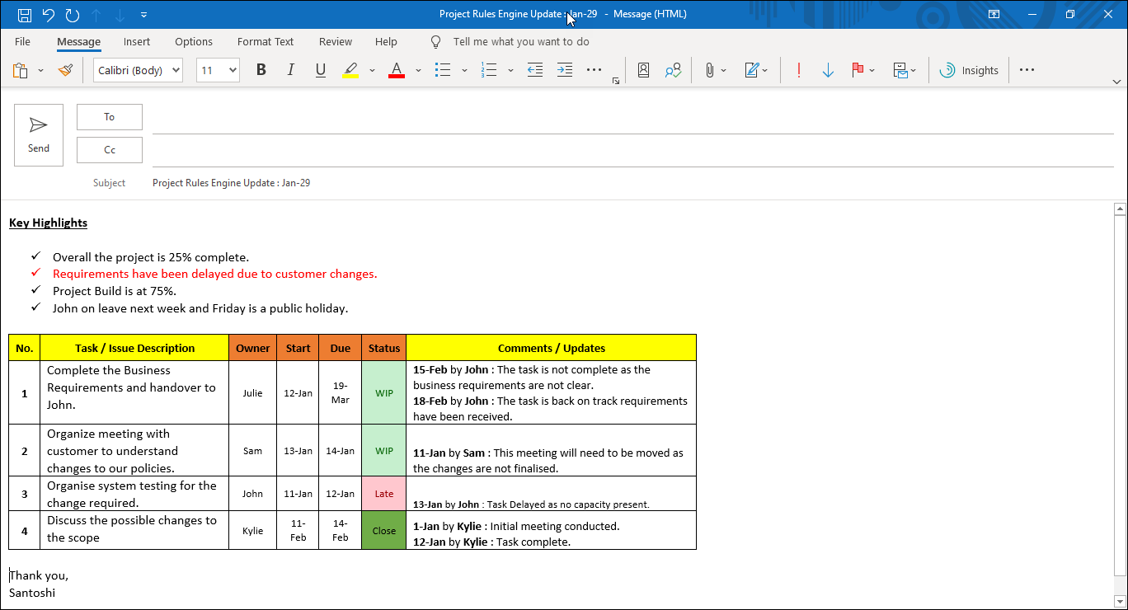The height and width of the screenshot is (610, 1128).
Task: Mark the message as High Importance
Action: coord(797,70)
